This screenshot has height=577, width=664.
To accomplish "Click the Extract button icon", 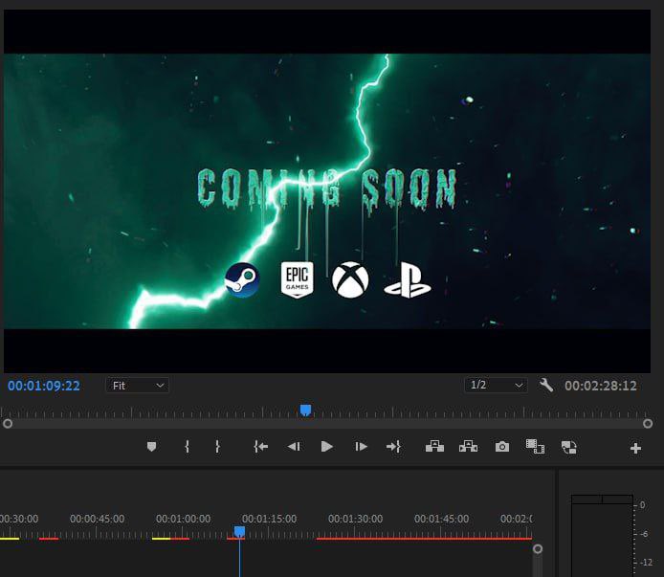I will click(x=469, y=446).
